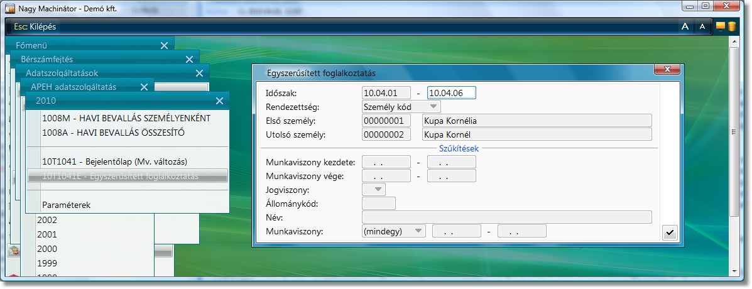Select 1008M - Havi bevallás személyenként
The height and width of the screenshot is (289, 752).
(x=126, y=118)
